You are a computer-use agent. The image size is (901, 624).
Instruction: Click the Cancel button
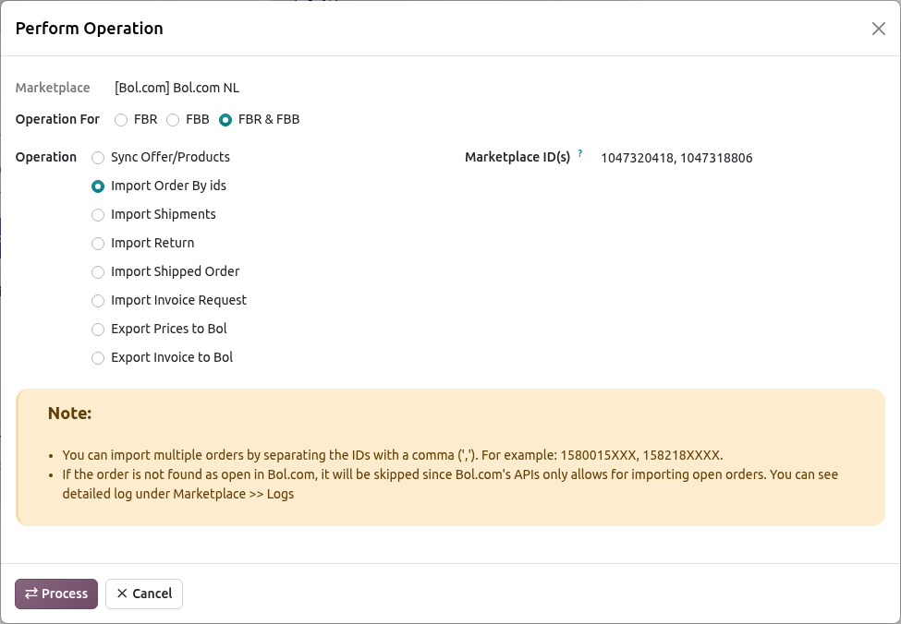click(144, 594)
